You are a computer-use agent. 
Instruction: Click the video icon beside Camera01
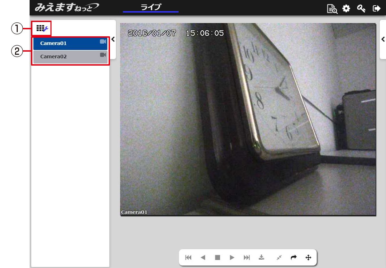click(103, 42)
